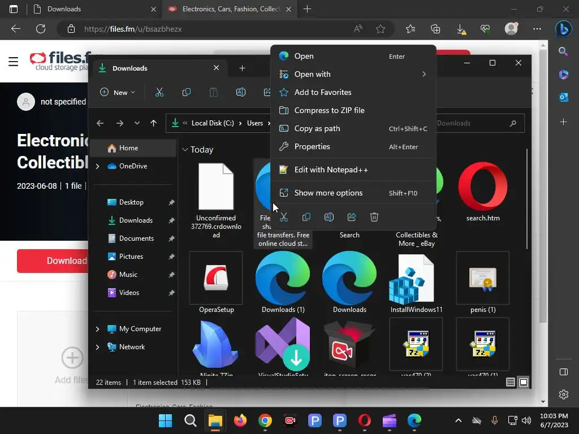Click the taskbar volume icon

(526, 420)
